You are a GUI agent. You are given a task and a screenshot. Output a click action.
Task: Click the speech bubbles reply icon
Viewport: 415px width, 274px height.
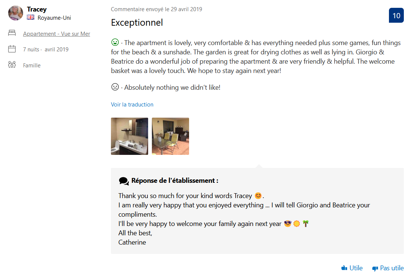[124, 181]
